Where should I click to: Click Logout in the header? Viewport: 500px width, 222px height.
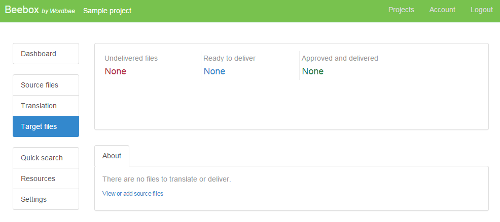coord(481,10)
